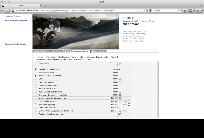Click the options list vertical scrollbar
The width and height of the screenshot is (204, 138).
[158, 89]
